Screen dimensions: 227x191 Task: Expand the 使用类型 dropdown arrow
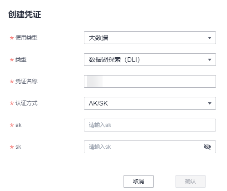tap(210, 38)
